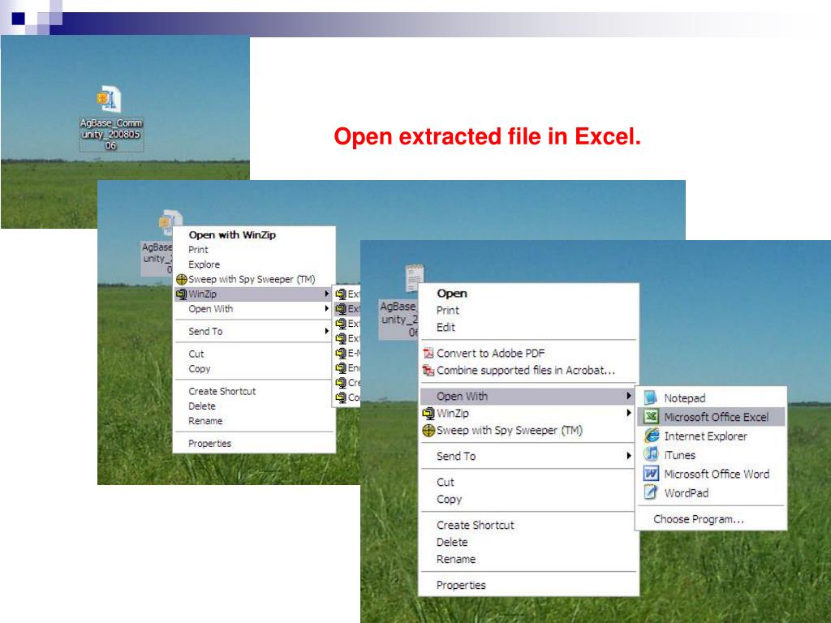Select Rename in the front Open menu
The height and width of the screenshot is (623, 831).
pyautogui.click(x=456, y=559)
